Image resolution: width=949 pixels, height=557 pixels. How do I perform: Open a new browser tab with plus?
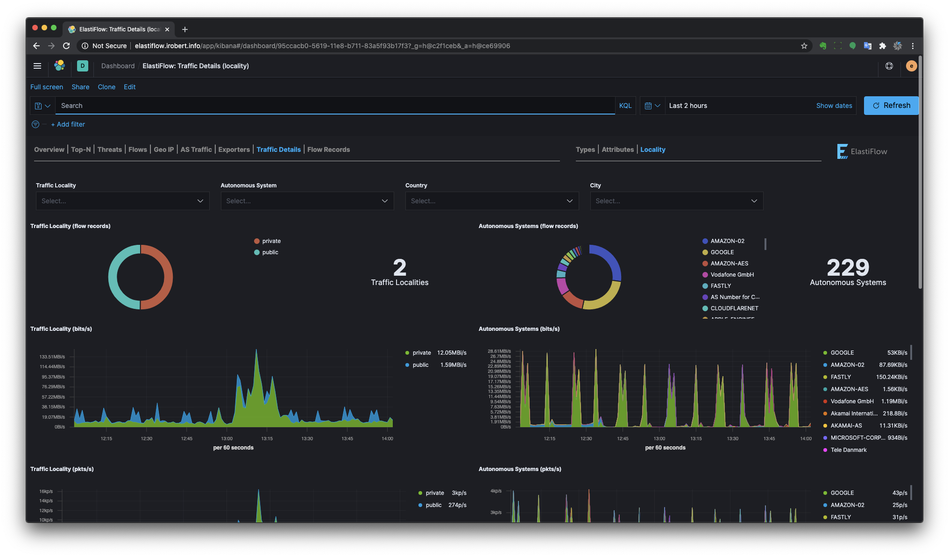pos(185,29)
